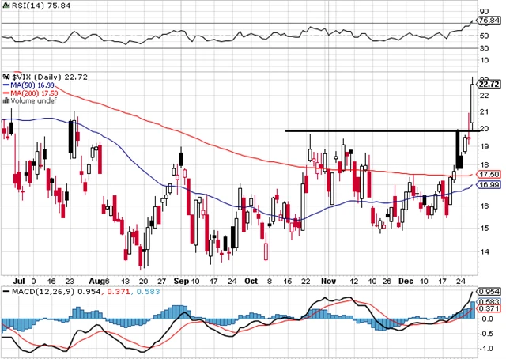Click the Jul label on date axis
Image resolution: width=506 pixels, height=359 pixels.
[19, 282]
